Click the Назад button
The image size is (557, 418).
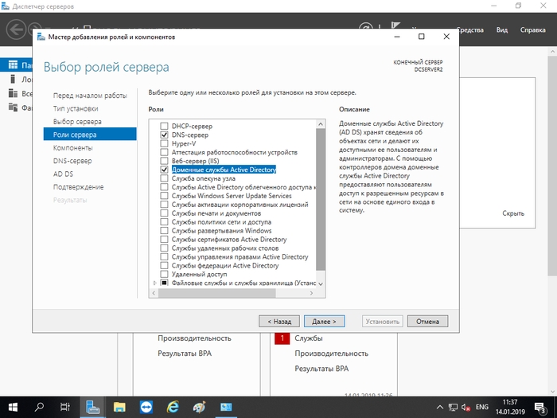(x=279, y=322)
